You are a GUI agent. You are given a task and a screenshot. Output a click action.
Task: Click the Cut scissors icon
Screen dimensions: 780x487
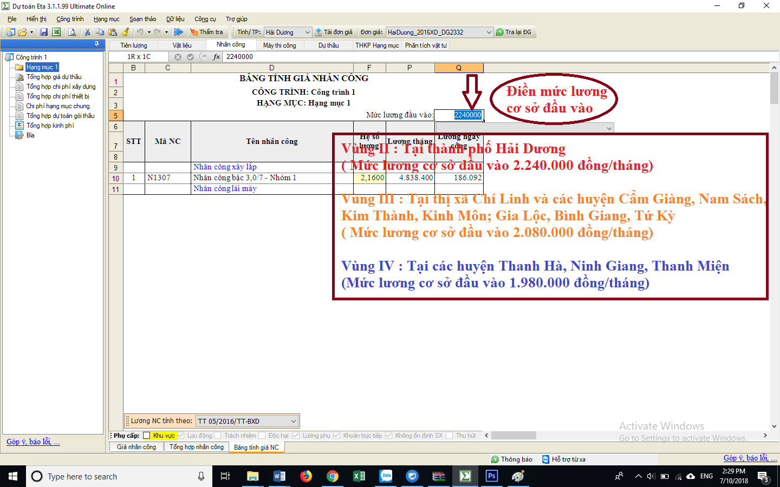(87, 32)
